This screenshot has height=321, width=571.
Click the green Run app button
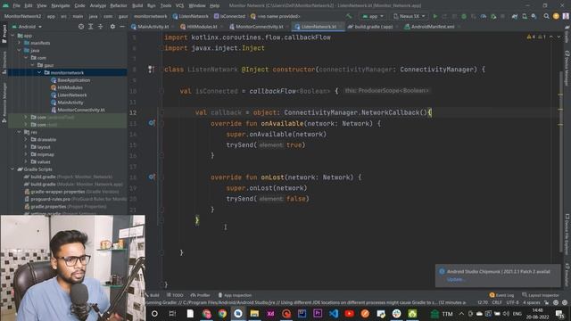click(434, 16)
